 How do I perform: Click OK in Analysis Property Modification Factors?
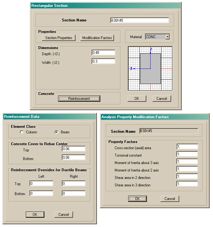tap(137, 198)
